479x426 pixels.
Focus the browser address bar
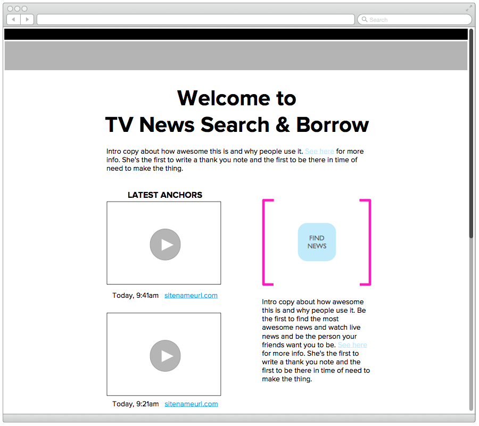pos(195,20)
